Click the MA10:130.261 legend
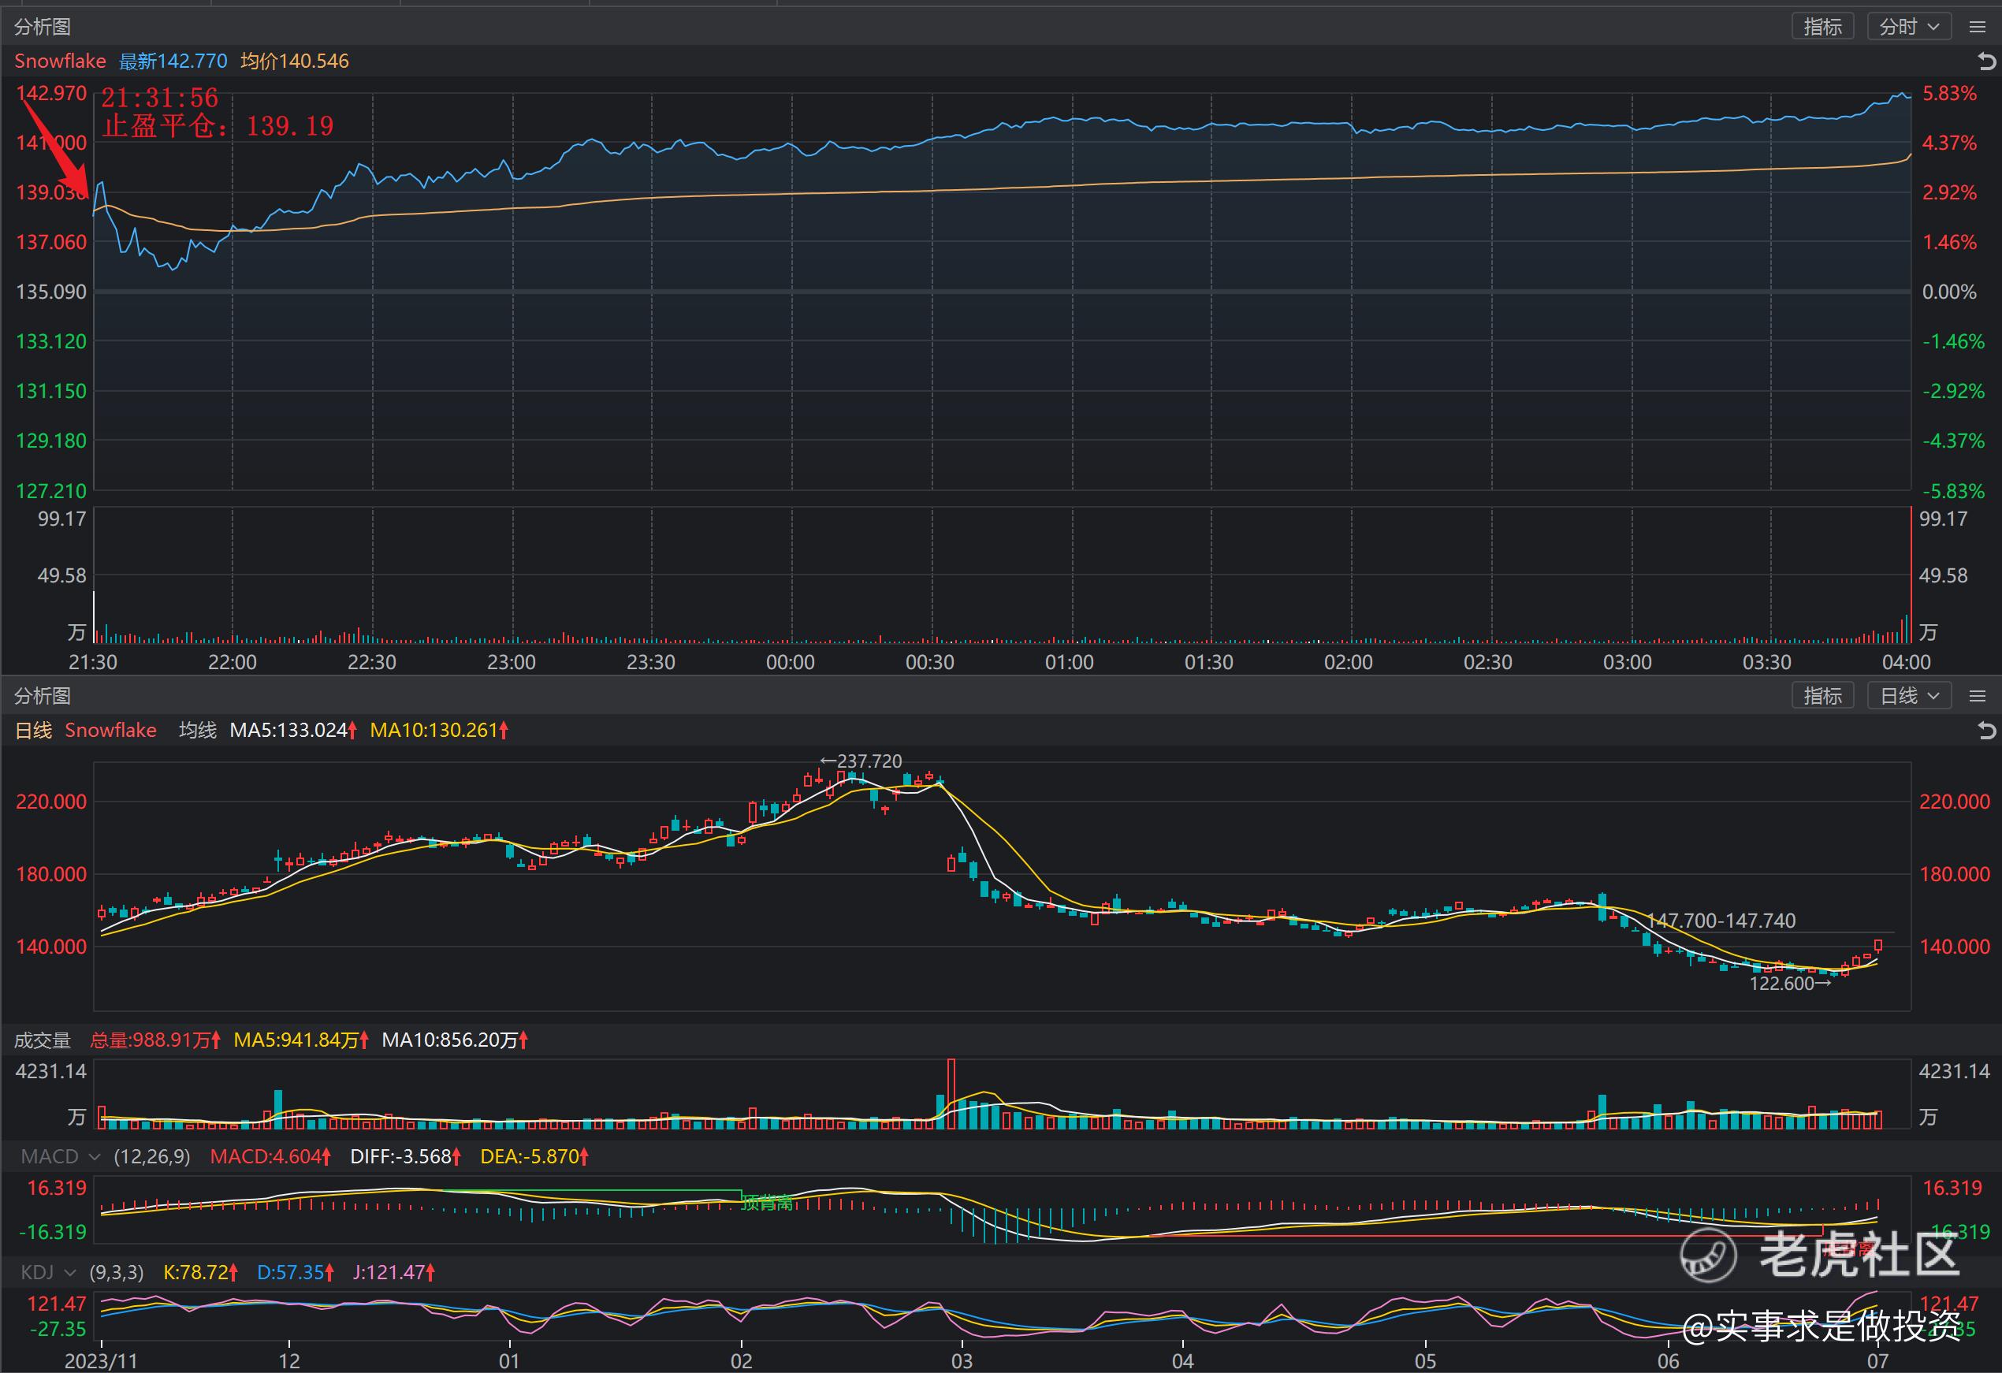2002x1373 pixels. point(438,731)
